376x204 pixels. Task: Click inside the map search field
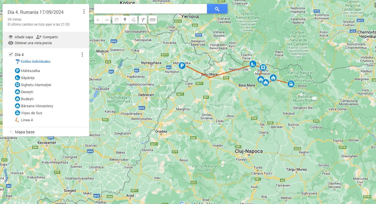click(150, 9)
